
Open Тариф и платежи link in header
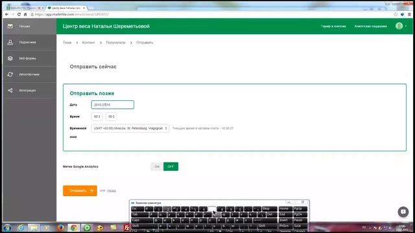333,26
